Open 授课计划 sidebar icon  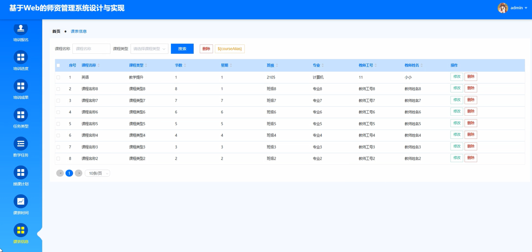pos(21,173)
